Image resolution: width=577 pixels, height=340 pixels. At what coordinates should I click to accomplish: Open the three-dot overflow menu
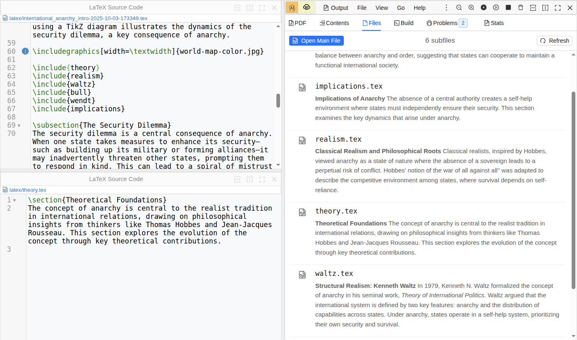coord(446,7)
